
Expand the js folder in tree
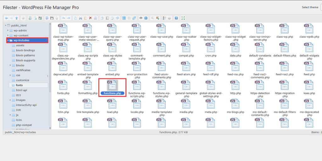tap(10, 115)
